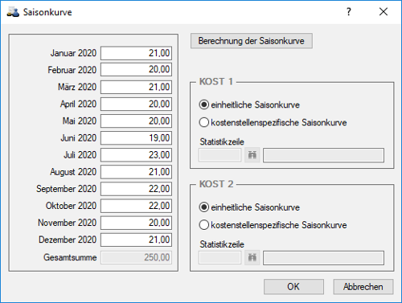
Task: Cancel using the Abbrechen button
Action: (363, 287)
